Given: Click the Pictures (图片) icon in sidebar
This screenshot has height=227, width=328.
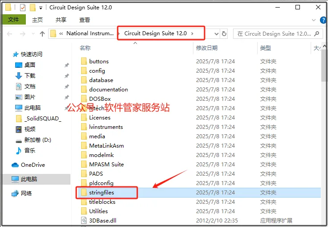Looking at the screenshot, I should (x=19, y=97).
